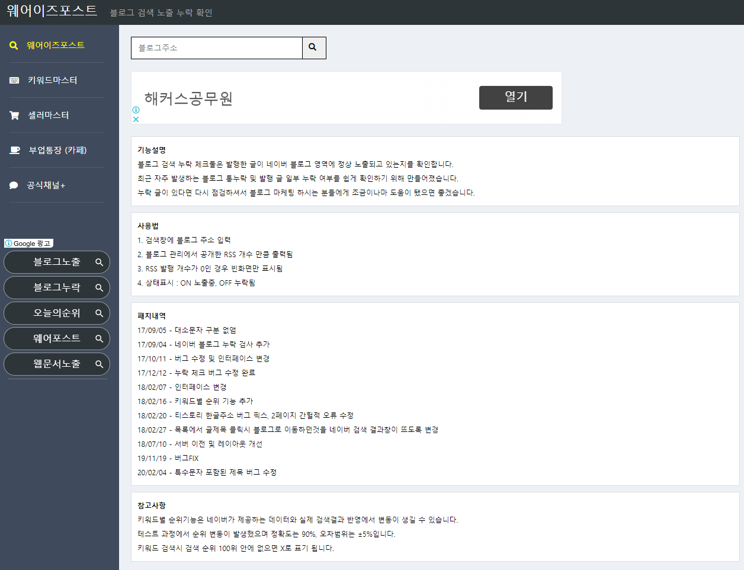Click the magnifier icon on the 블로그노출 button
The width and height of the screenshot is (744, 570).
coord(100,262)
